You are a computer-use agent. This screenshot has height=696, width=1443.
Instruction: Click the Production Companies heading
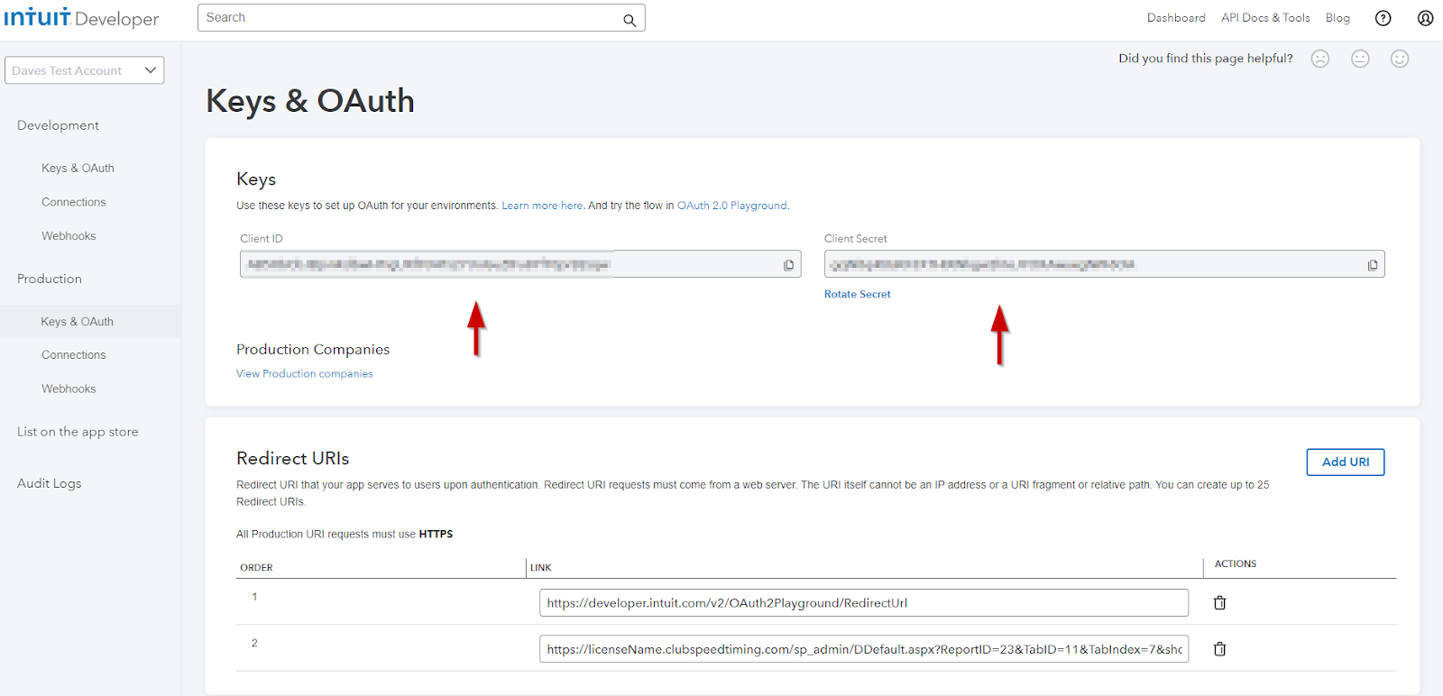tap(313, 349)
